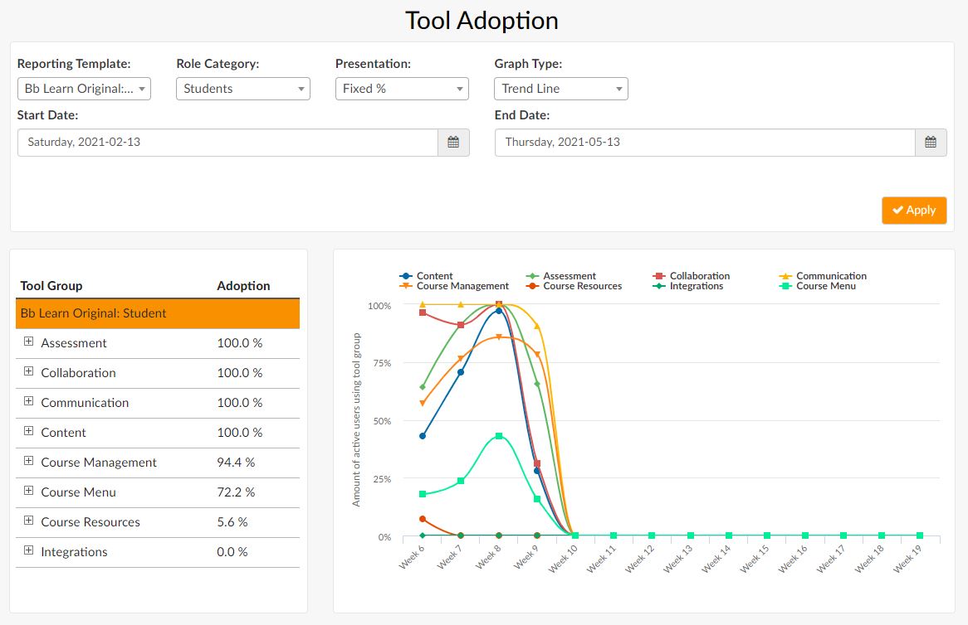Image resolution: width=968 pixels, height=625 pixels.
Task: Click the Adoption column header
Action: [243, 286]
